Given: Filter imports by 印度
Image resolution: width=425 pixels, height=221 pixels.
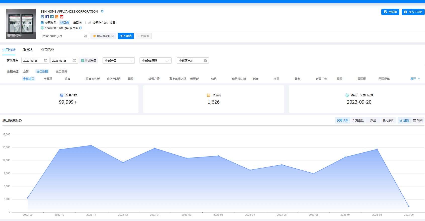Looking at the screenshot, I should (x=68, y=79).
